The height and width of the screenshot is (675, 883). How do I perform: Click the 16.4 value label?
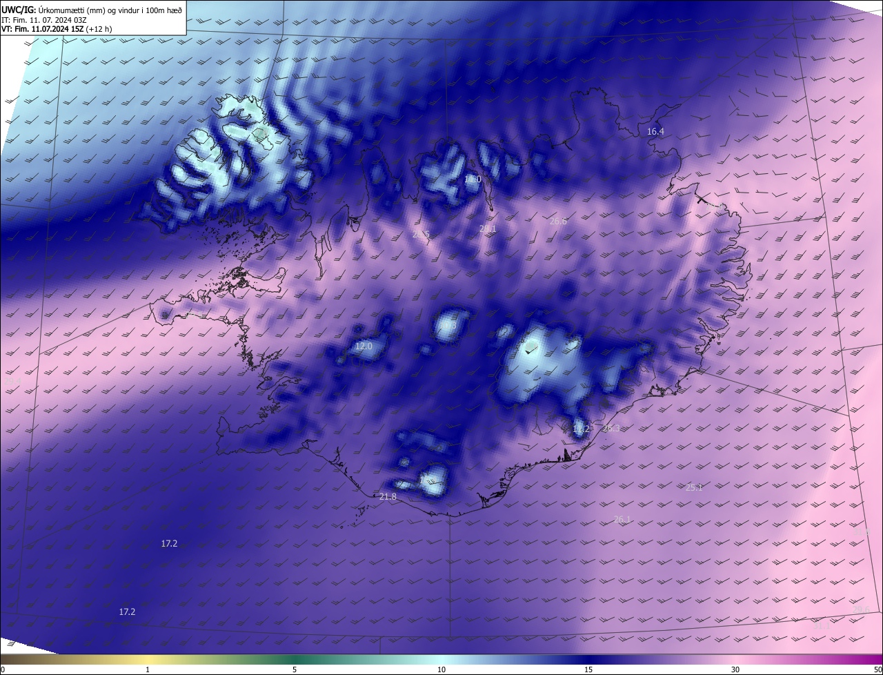(x=655, y=131)
